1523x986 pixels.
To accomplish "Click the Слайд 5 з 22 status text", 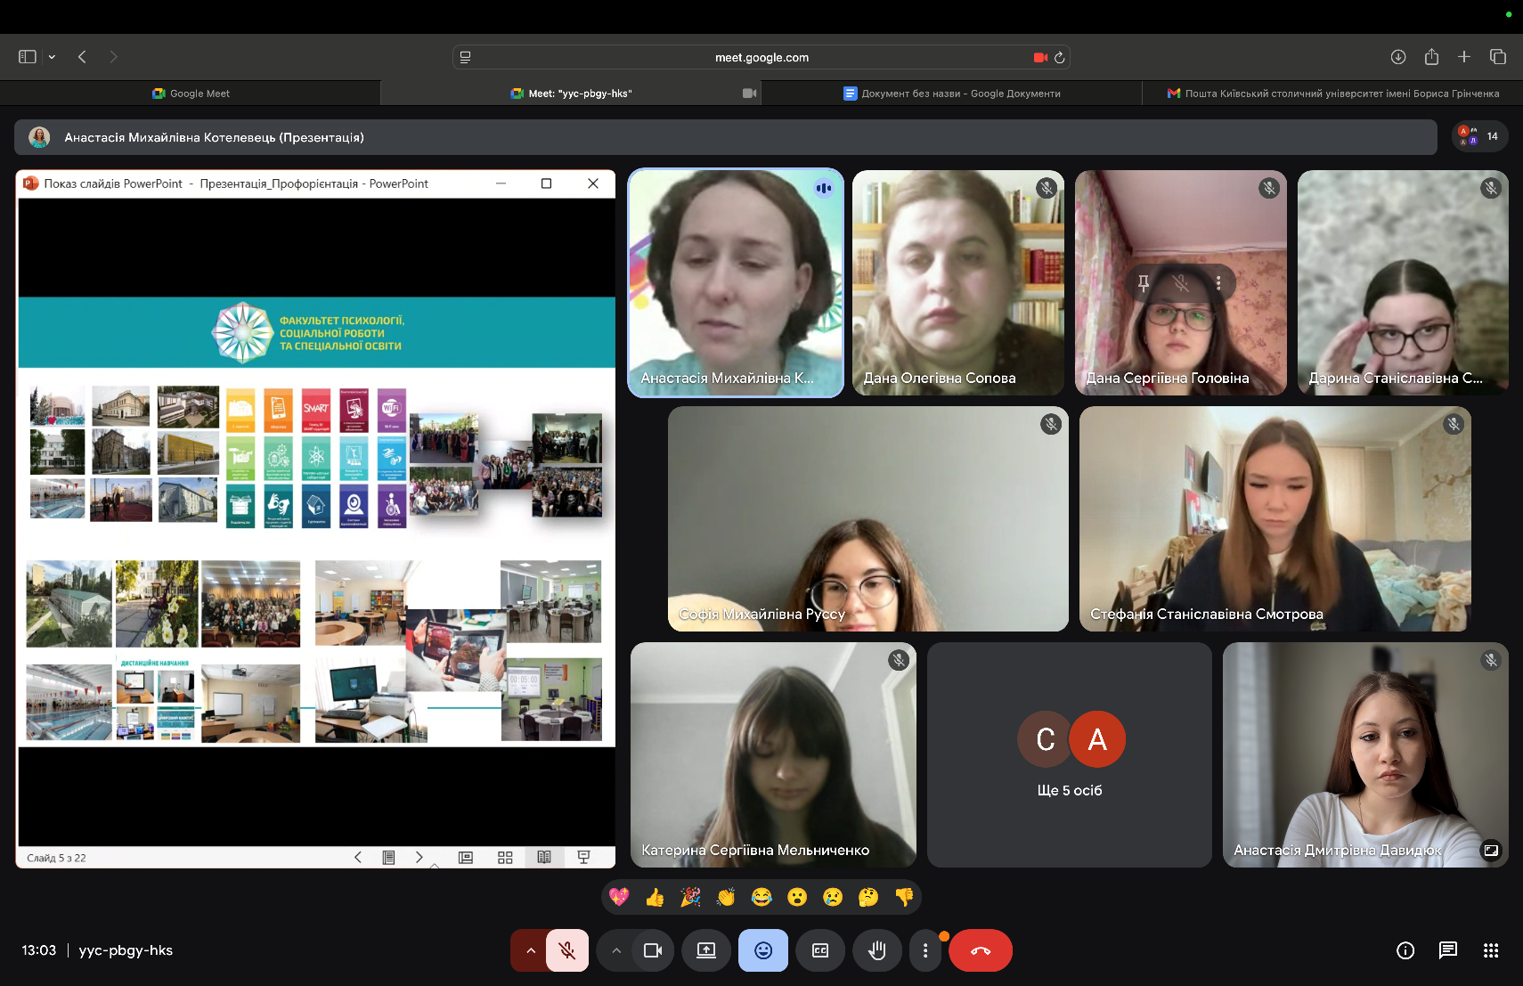I will (56, 858).
